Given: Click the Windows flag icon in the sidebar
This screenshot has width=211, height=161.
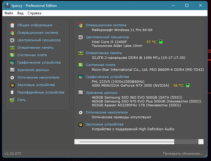Looking at the screenshot, I should [x=12, y=33].
